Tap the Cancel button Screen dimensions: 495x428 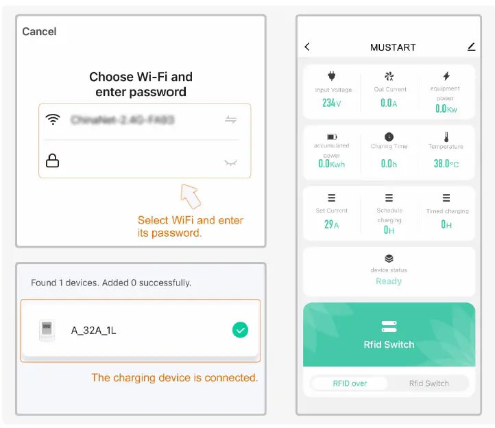[39, 32]
